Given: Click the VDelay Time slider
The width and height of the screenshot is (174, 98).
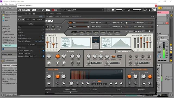Looking at the screenshot, I should coord(106,23).
